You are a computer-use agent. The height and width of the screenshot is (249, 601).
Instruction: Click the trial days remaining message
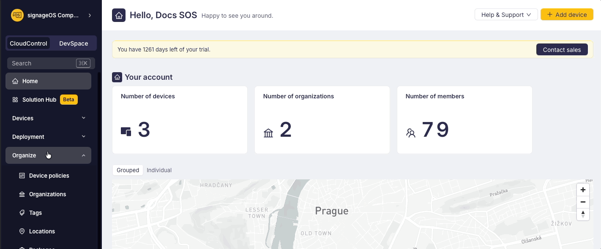coord(164,49)
